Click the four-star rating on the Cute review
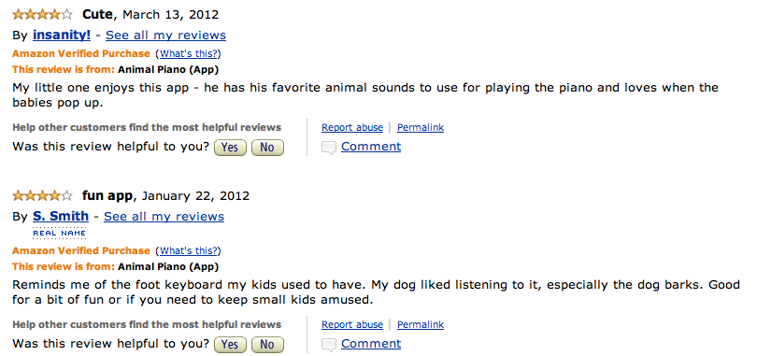 pos(42,14)
